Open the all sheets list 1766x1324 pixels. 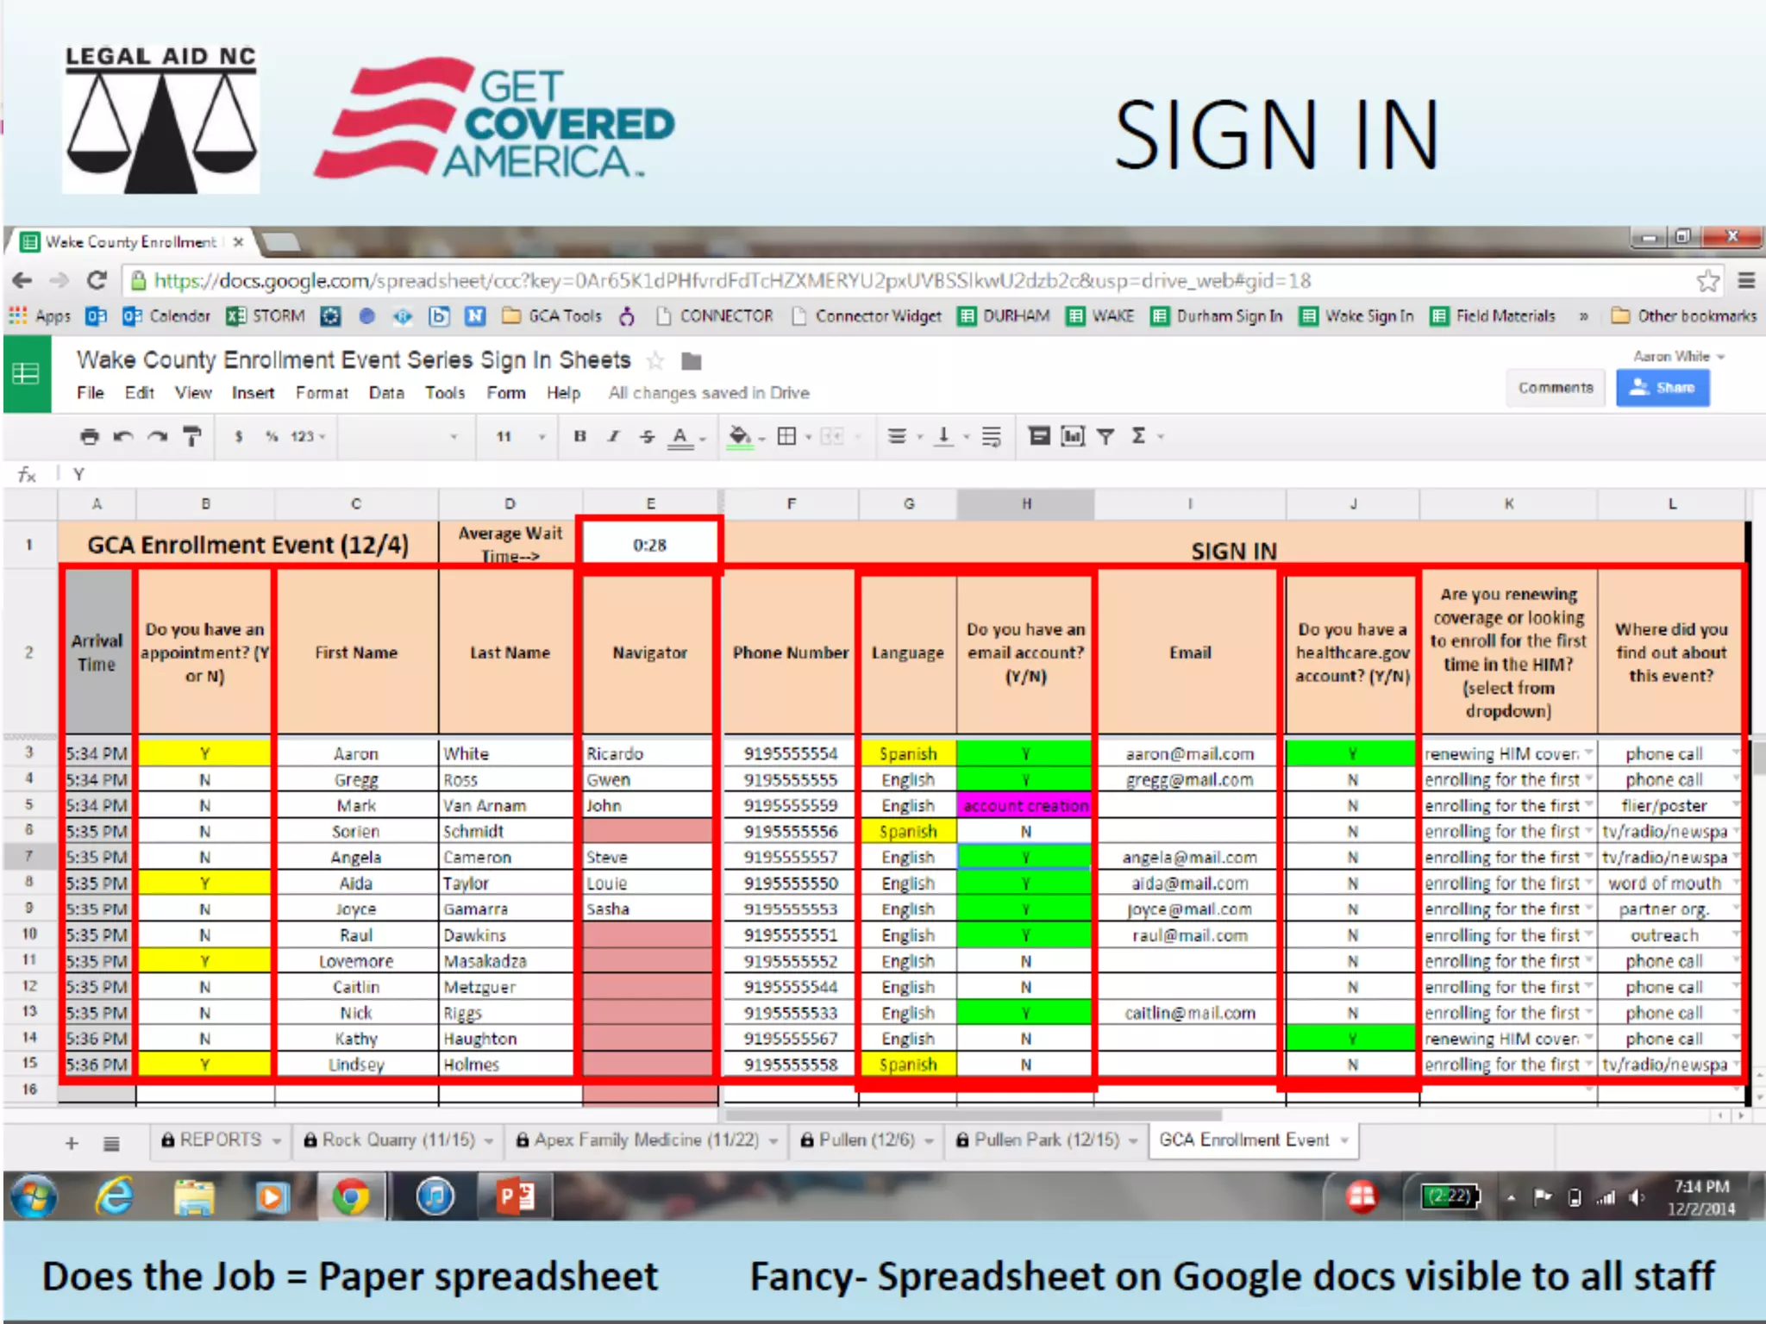tap(111, 1144)
